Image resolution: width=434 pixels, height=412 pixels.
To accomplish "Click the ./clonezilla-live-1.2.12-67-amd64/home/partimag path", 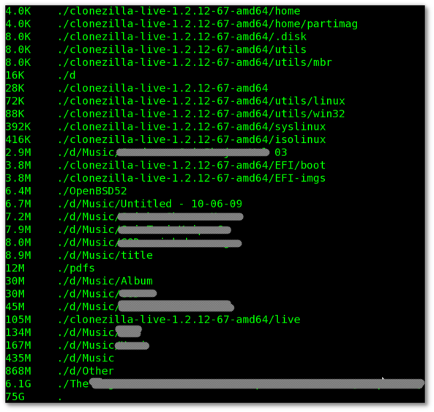I will (x=208, y=24).
